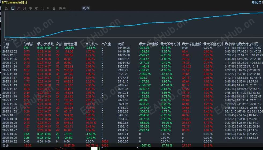Sort by the 余额 column header
The width and height of the screenshot is (263, 150).
click(121, 44)
